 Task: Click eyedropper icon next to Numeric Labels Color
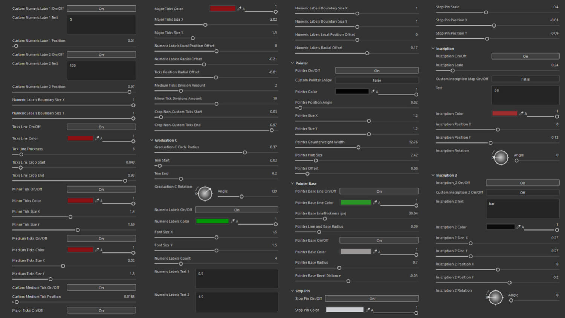click(x=232, y=221)
